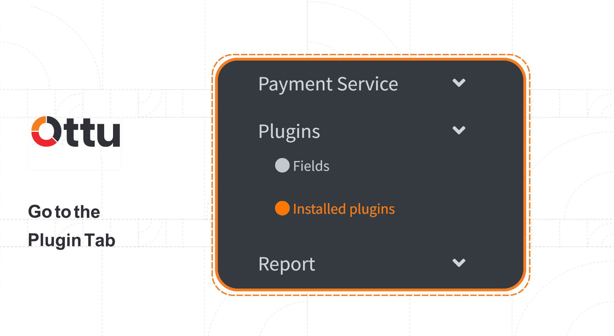
Task: Click the word 'Installed' in orange text
Action: point(319,209)
